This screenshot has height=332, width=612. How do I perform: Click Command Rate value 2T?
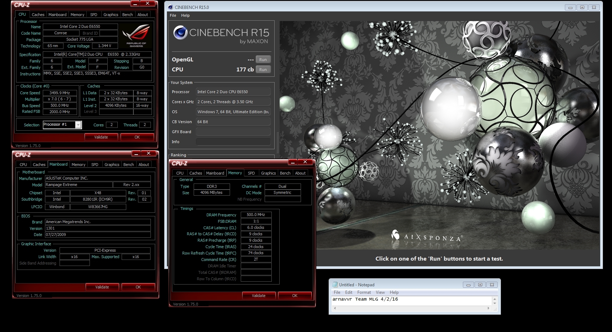256,260
